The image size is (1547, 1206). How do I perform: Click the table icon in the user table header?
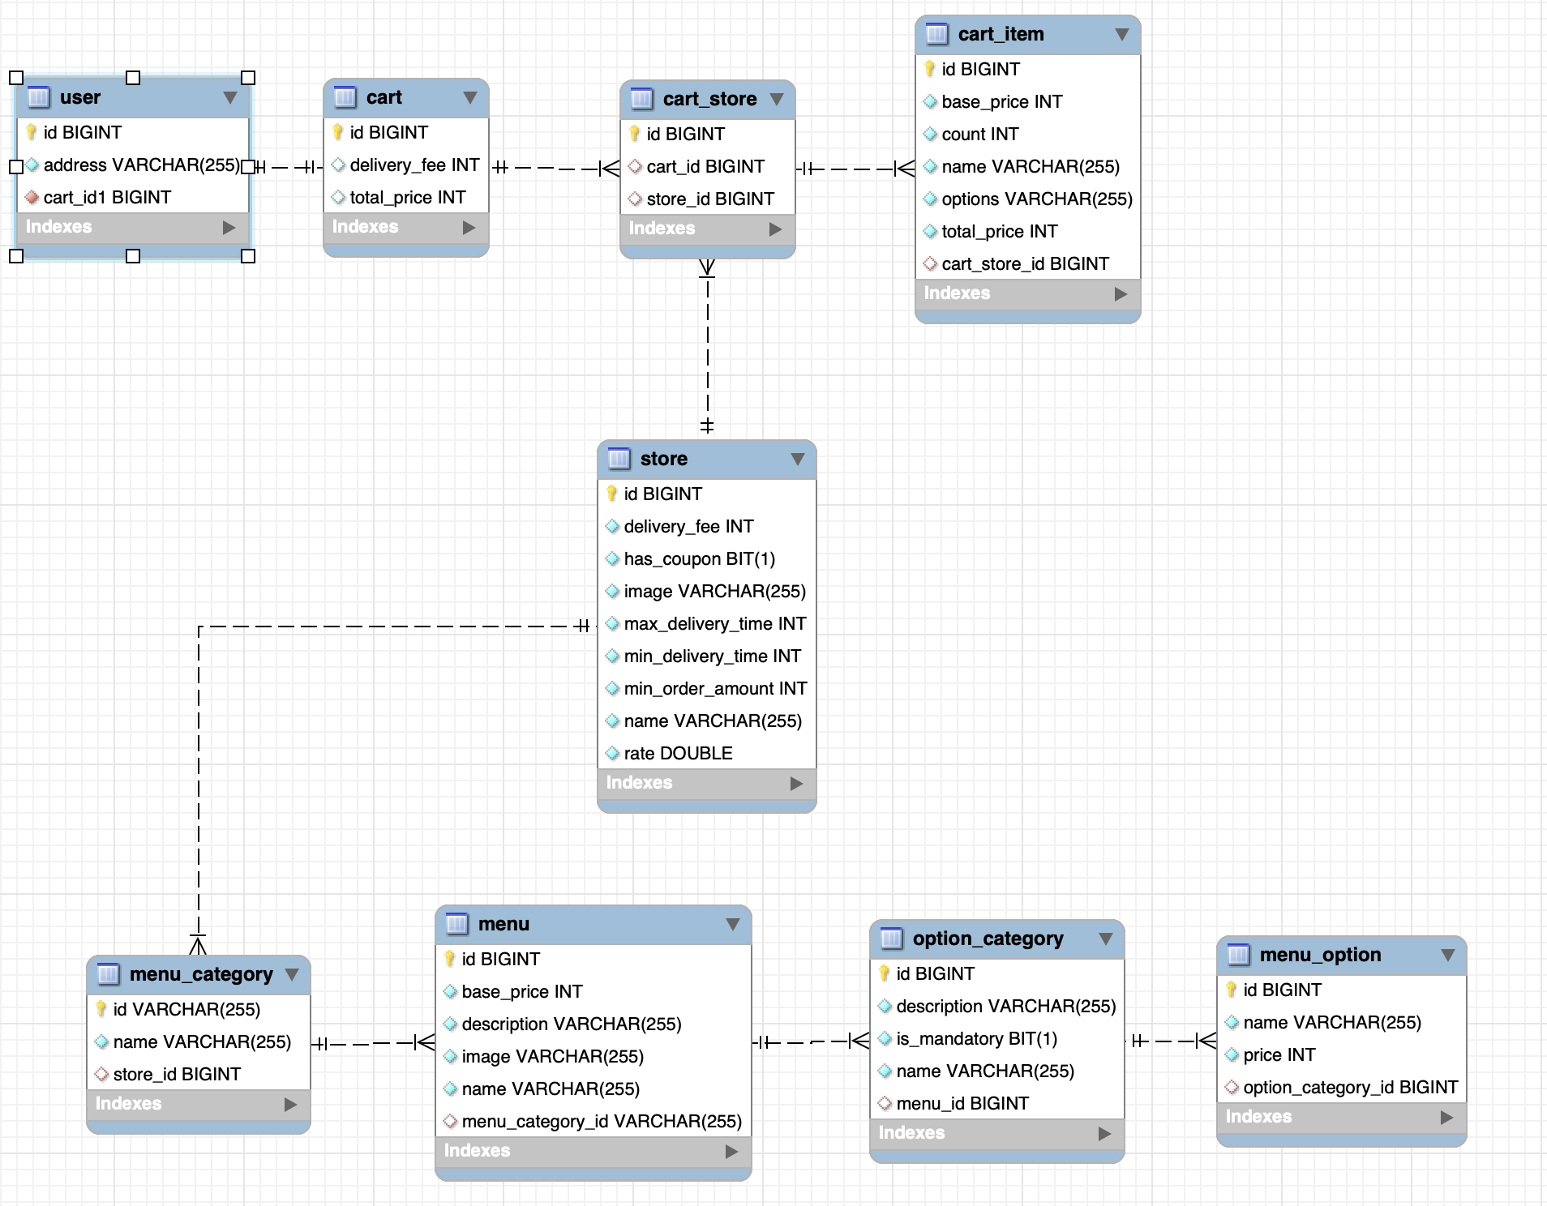(39, 97)
